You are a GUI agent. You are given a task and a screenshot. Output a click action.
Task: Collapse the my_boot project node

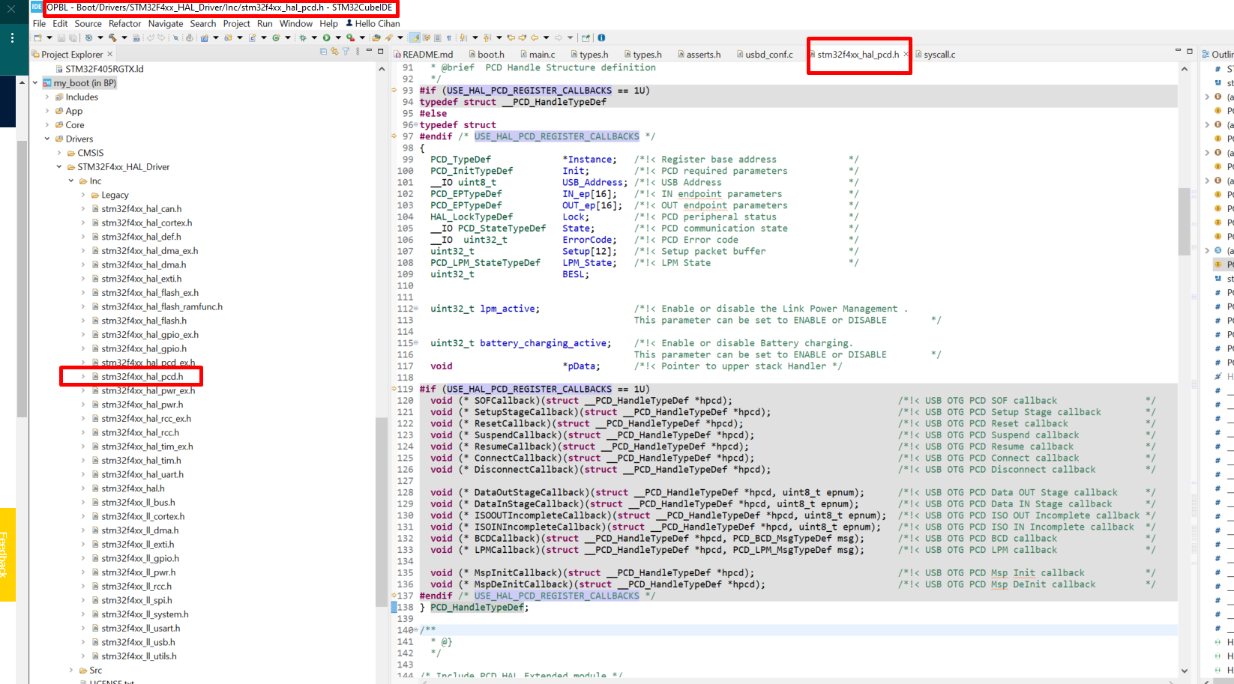[34, 83]
